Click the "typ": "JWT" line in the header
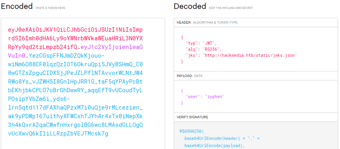Screen dimensions: 340x149 coord(201,43)
